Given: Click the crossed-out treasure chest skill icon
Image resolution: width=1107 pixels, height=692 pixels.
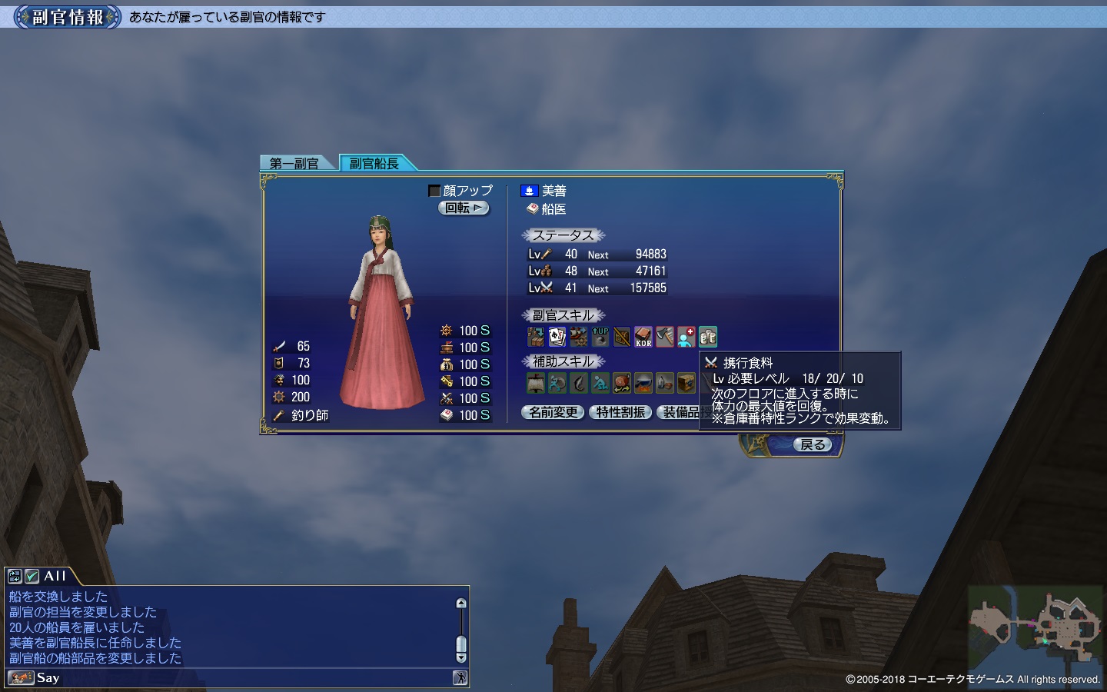Looking at the screenshot, I should (622, 337).
